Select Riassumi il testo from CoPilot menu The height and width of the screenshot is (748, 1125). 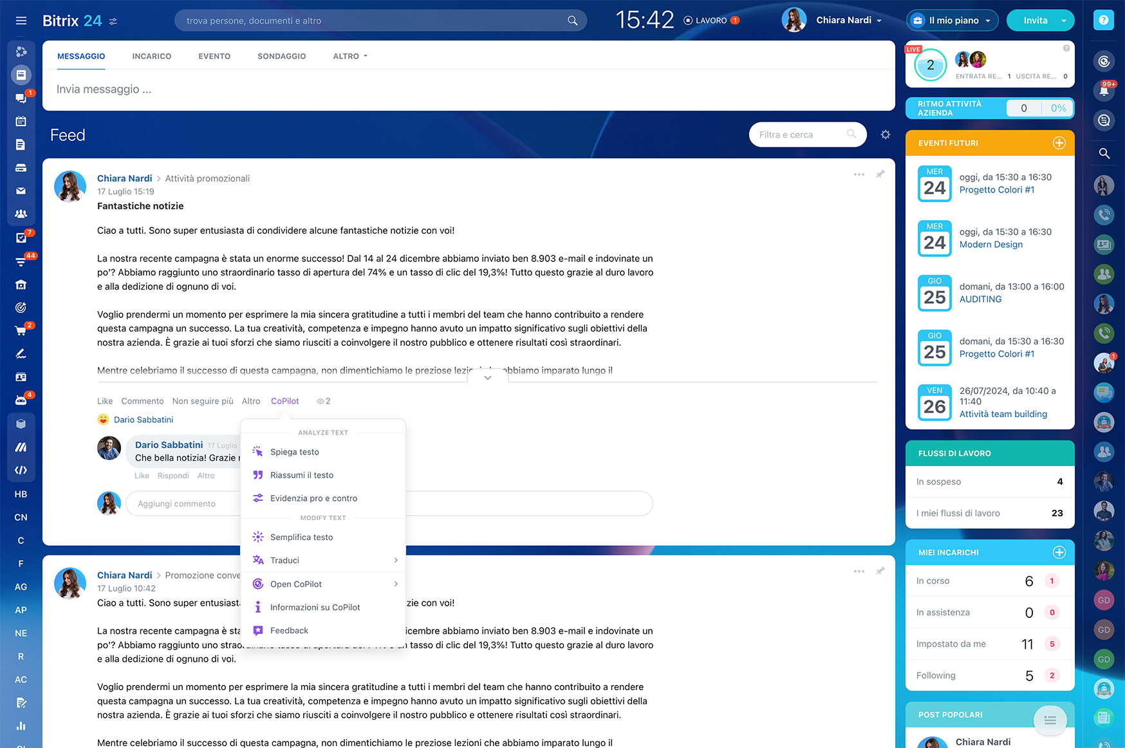pos(301,475)
